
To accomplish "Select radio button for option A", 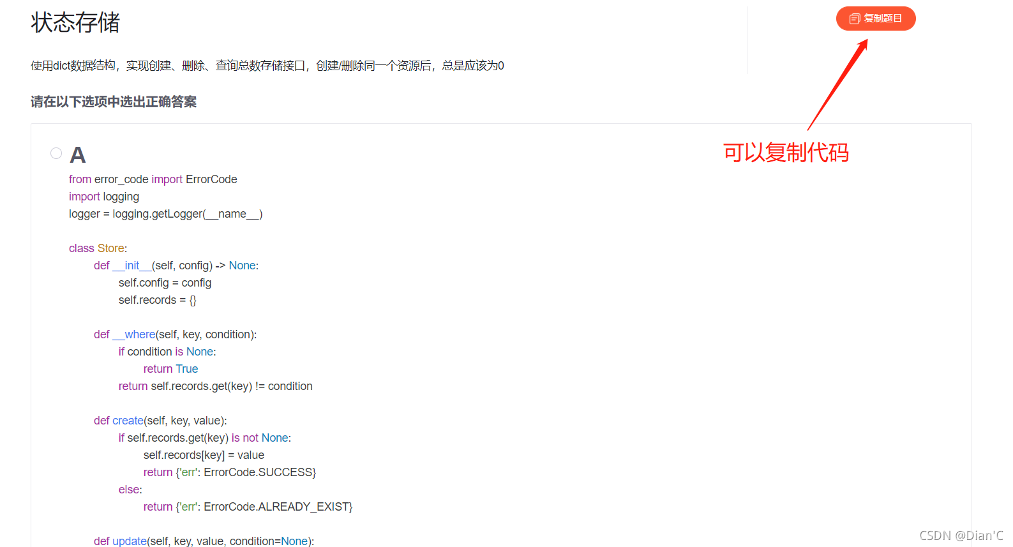I will (56, 153).
